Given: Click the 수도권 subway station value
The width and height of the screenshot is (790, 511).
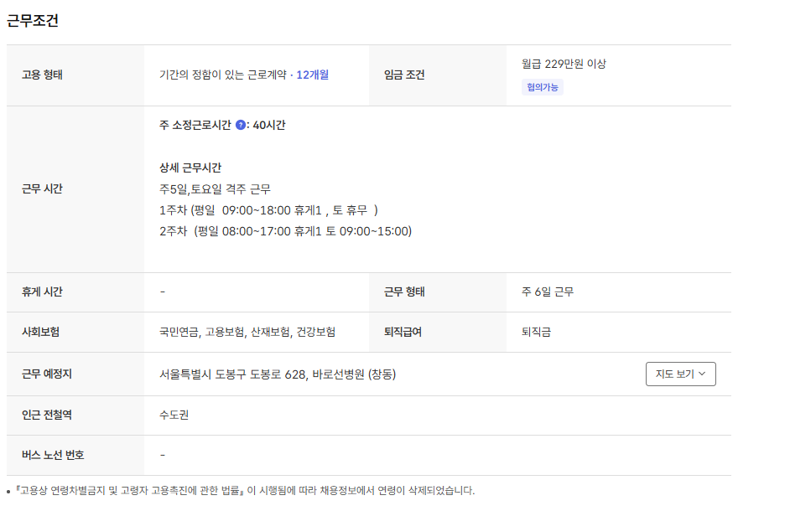Looking at the screenshot, I should click(174, 415).
